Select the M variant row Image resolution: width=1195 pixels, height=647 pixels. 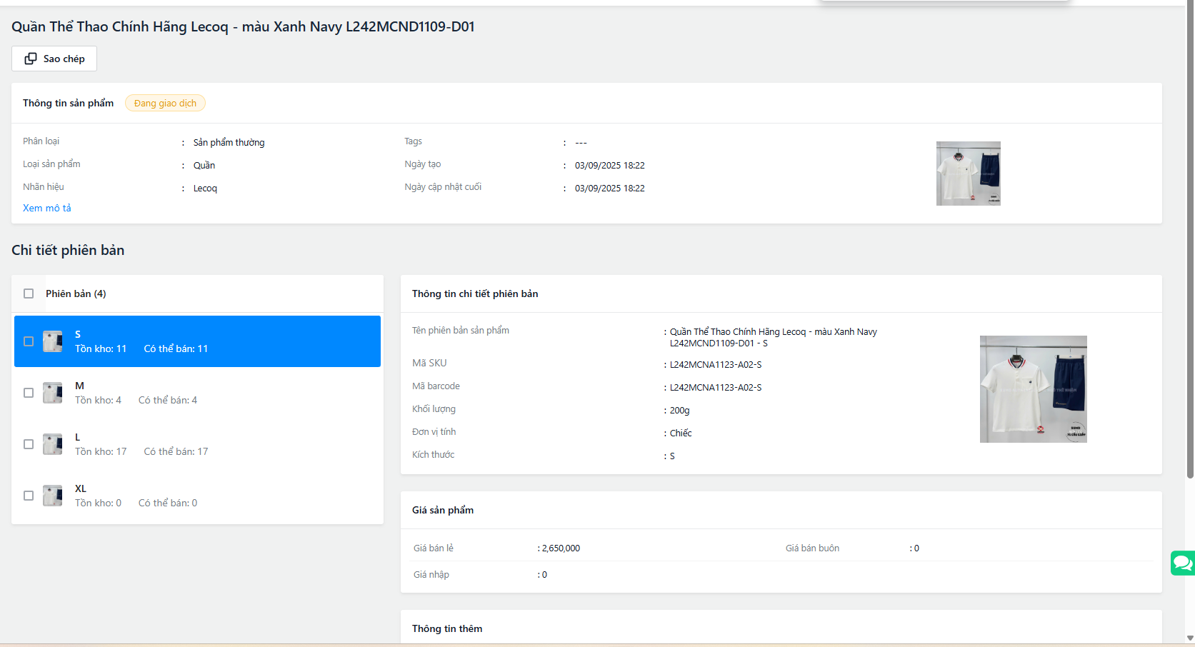(197, 393)
